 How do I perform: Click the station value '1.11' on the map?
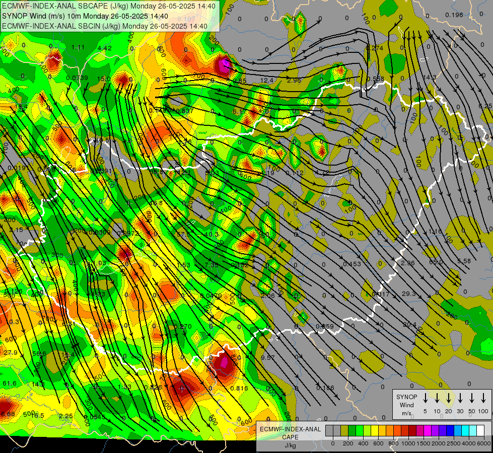78,47
